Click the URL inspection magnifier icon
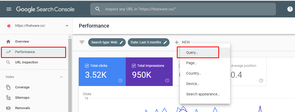 click(x=8, y=62)
